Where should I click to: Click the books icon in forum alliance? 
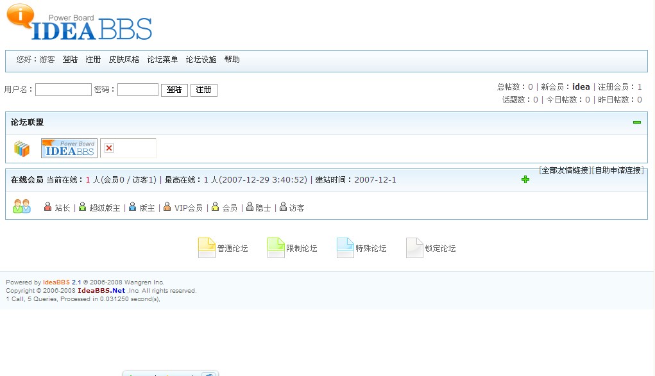[x=22, y=149]
